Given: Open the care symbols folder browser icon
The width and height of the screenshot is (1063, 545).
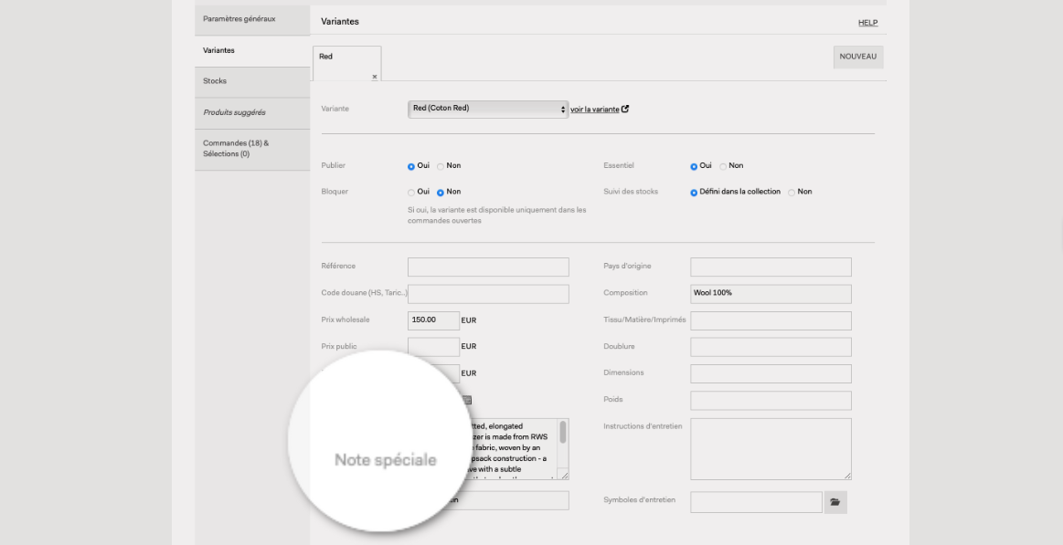Looking at the screenshot, I should point(835,502).
